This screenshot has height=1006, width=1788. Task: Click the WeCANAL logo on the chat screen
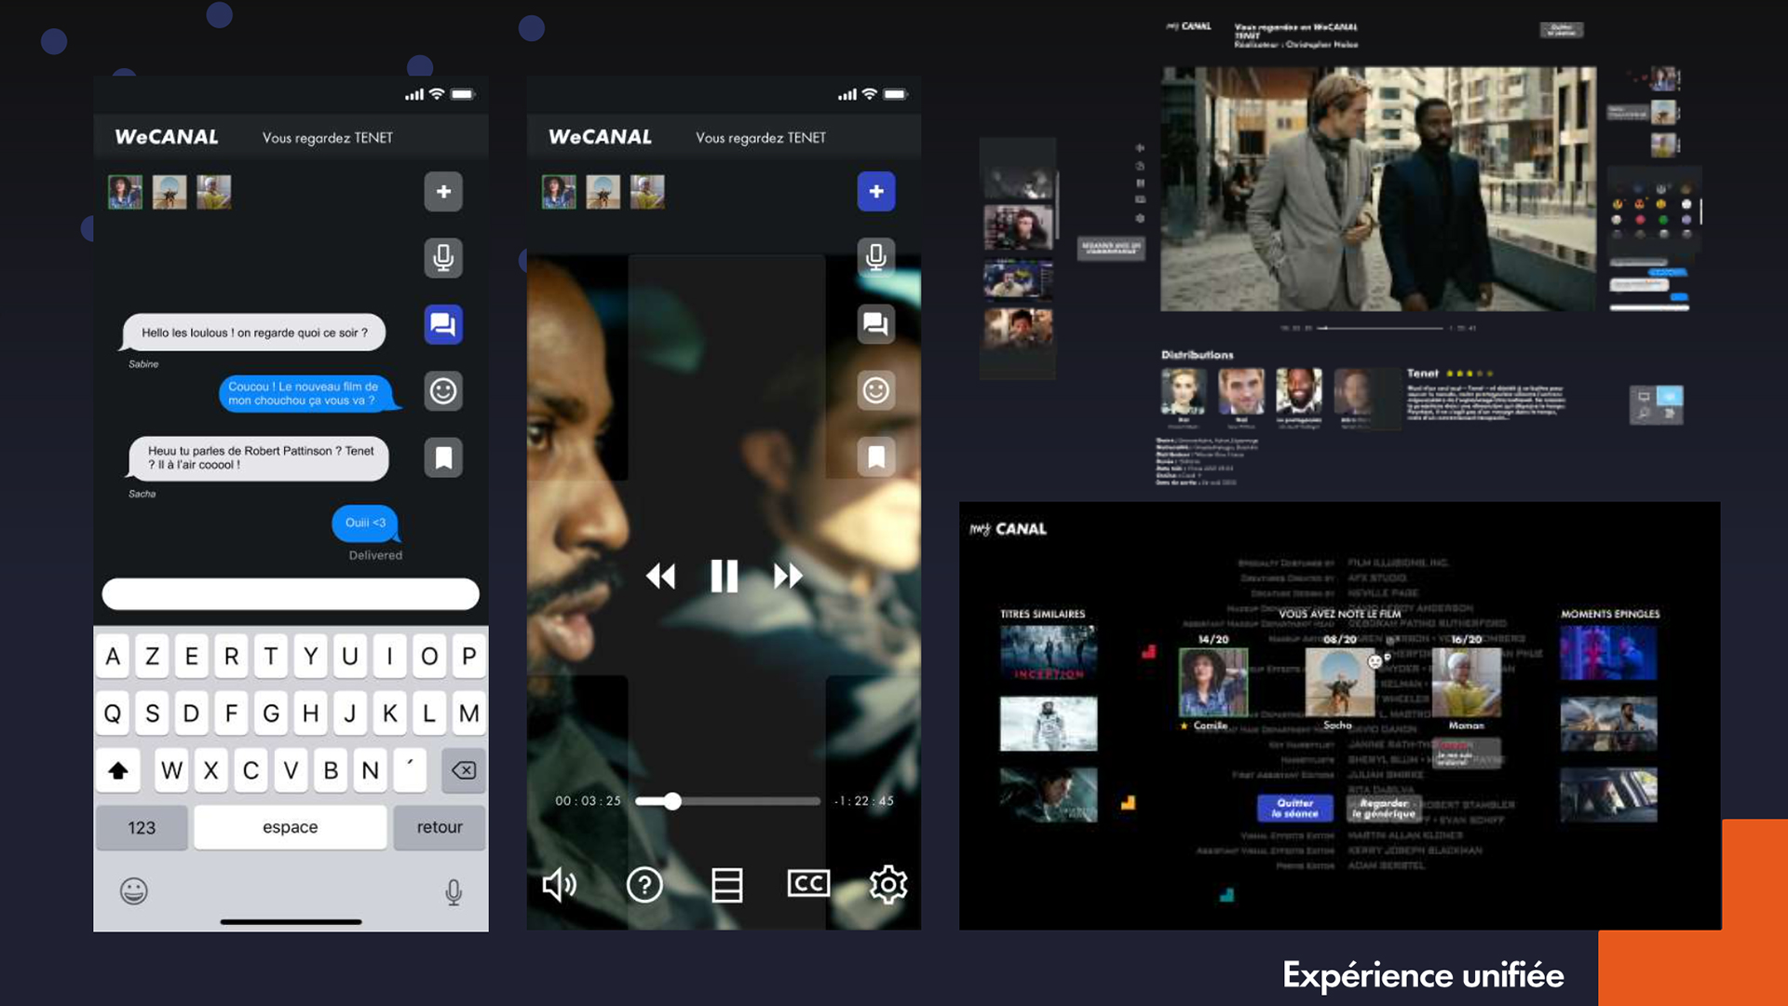click(167, 137)
